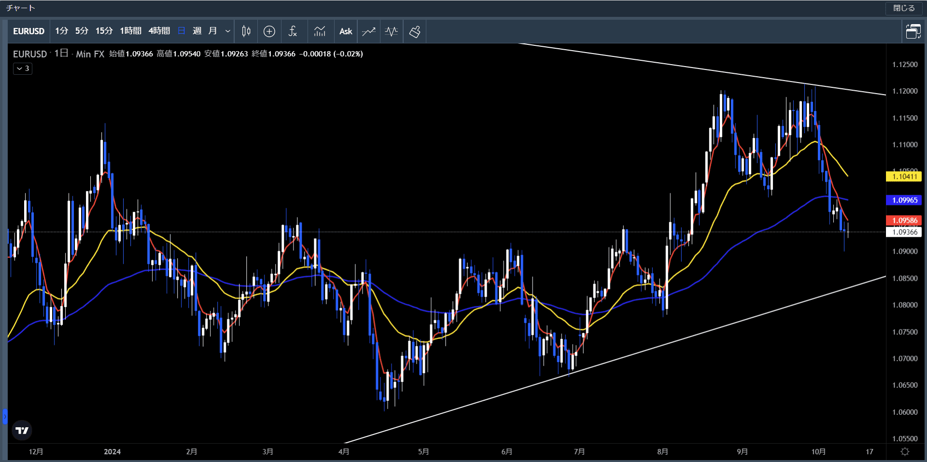
Task: Select the 週 weekly timeframe
Action: [197, 31]
